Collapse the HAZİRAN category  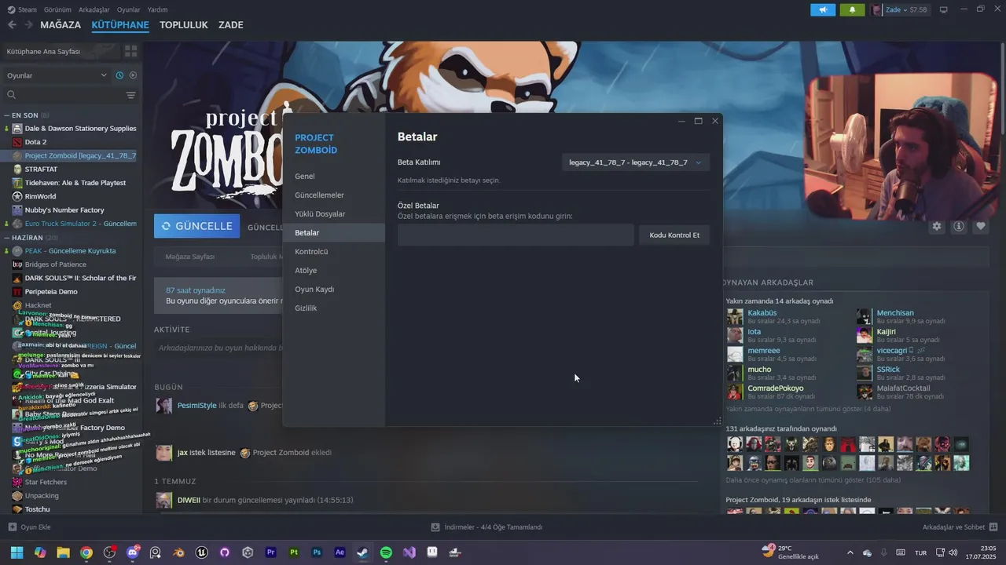point(30,238)
